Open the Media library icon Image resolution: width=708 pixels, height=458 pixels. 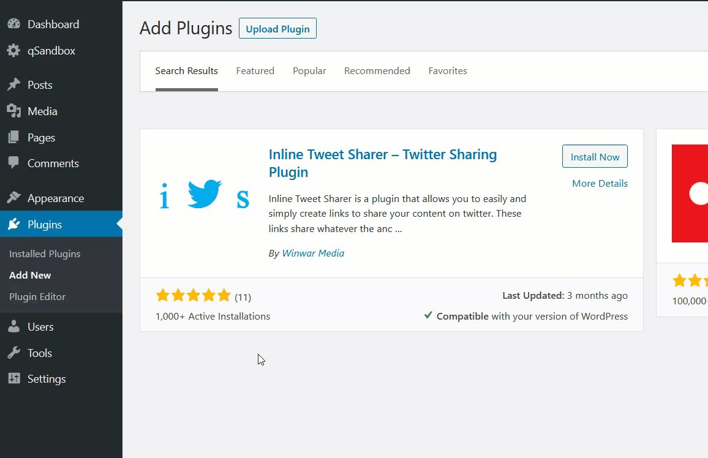pos(14,111)
